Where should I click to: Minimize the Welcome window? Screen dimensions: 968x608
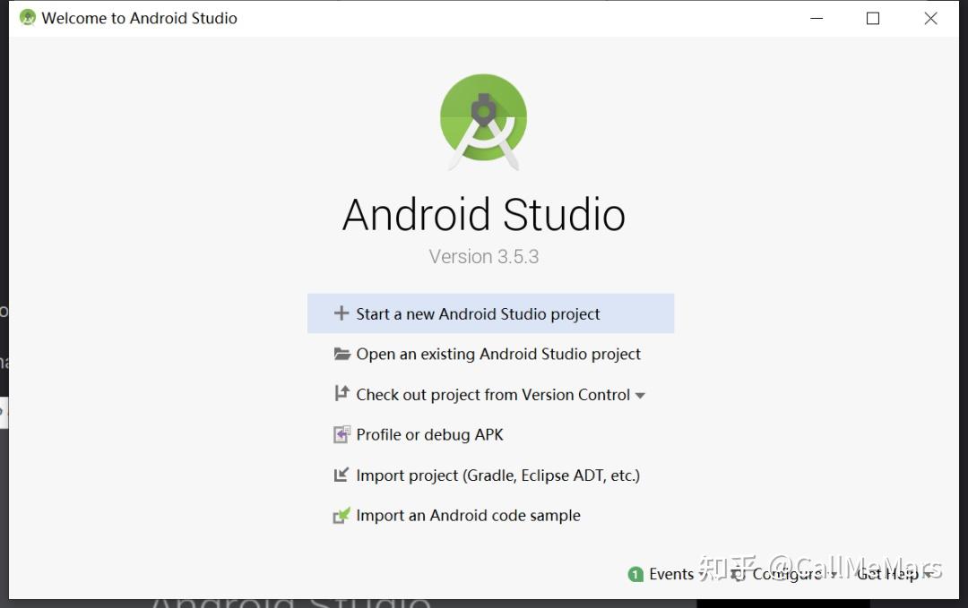817,19
